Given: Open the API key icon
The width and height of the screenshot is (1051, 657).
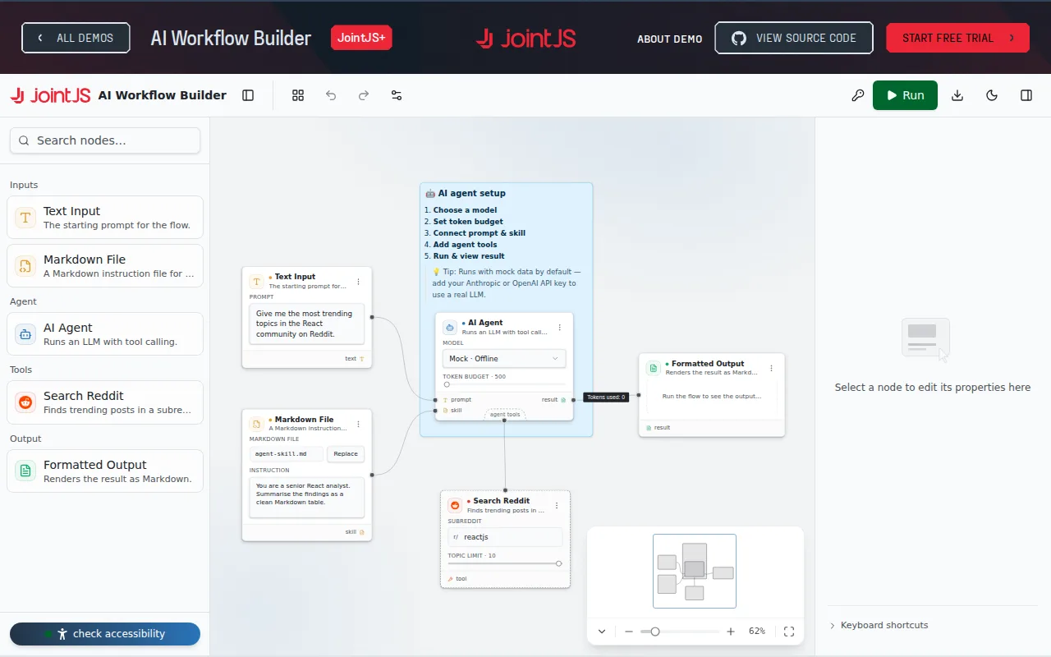Looking at the screenshot, I should [858, 95].
